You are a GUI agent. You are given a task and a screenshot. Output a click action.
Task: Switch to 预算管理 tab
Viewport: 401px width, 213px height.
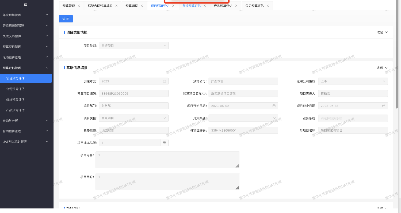tap(69, 6)
